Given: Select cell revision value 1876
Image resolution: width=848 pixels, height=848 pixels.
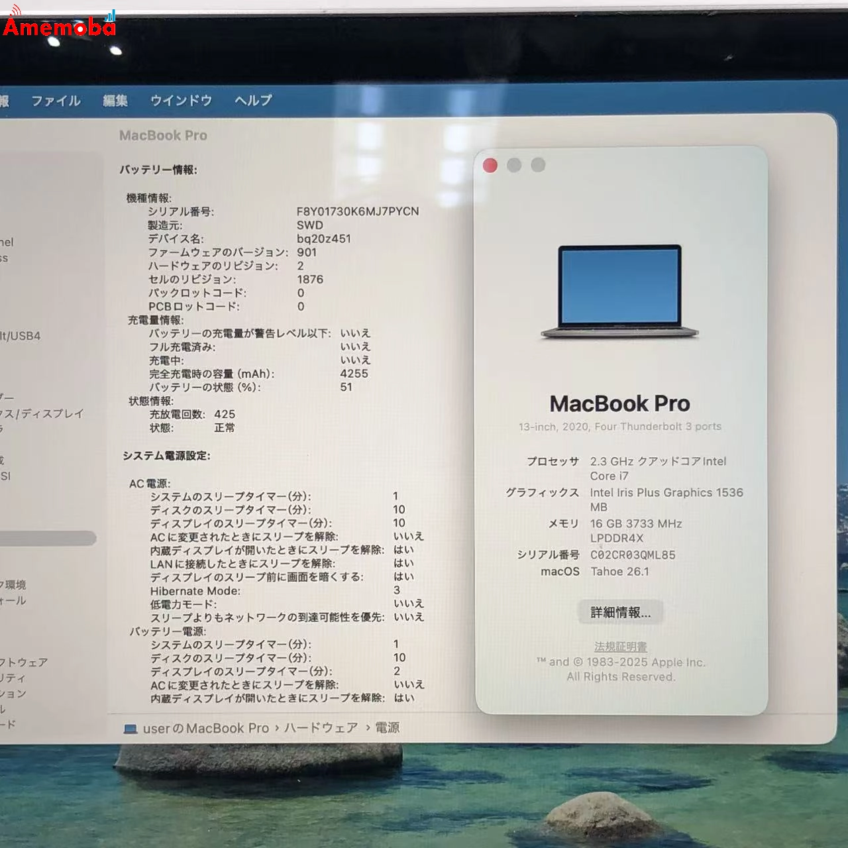Looking at the screenshot, I should tap(310, 280).
